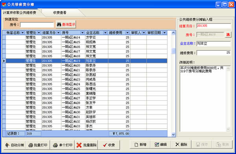This screenshot has height=154, width=236.
Task: Click the 批量删除 red X button
Action: tap(87, 145)
